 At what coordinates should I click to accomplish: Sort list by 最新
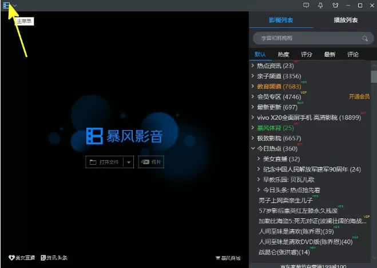point(330,54)
